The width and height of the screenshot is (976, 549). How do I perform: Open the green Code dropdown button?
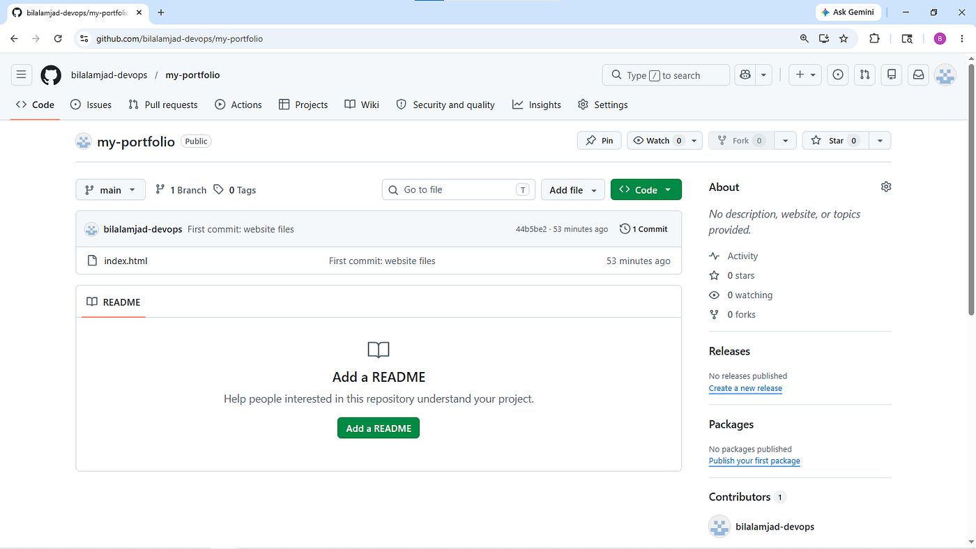[646, 190]
